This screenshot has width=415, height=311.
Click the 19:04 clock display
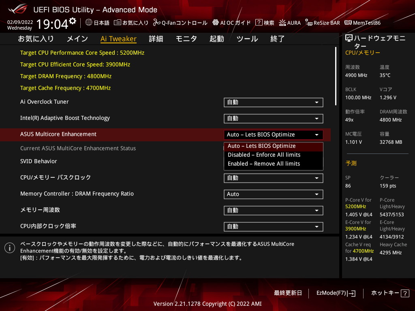[x=52, y=24]
